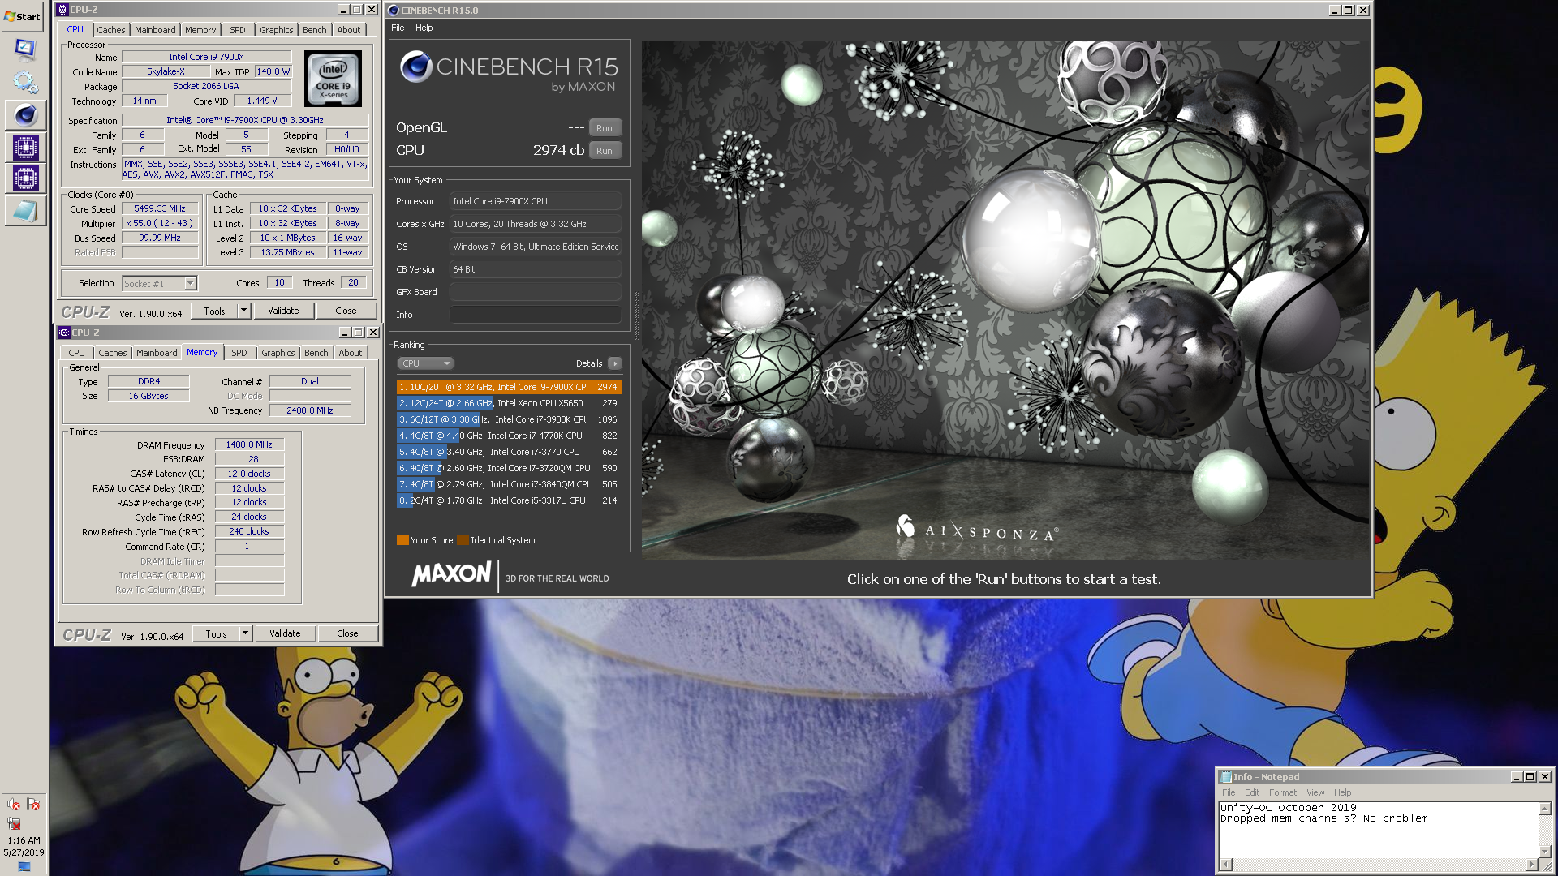Click the show desktop icon below the date
This screenshot has width=1558, height=876.
24,867
